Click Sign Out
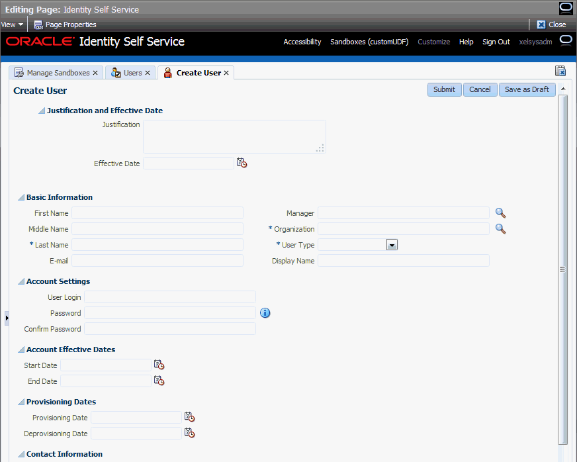Image resolution: width=577 pixels, height=462 pixels. (496, 42)
